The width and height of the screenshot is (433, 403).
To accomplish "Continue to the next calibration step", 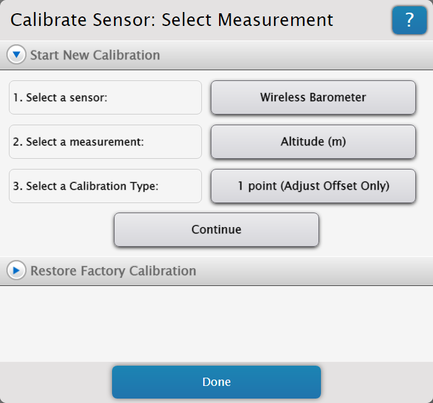I will point(216,230).
